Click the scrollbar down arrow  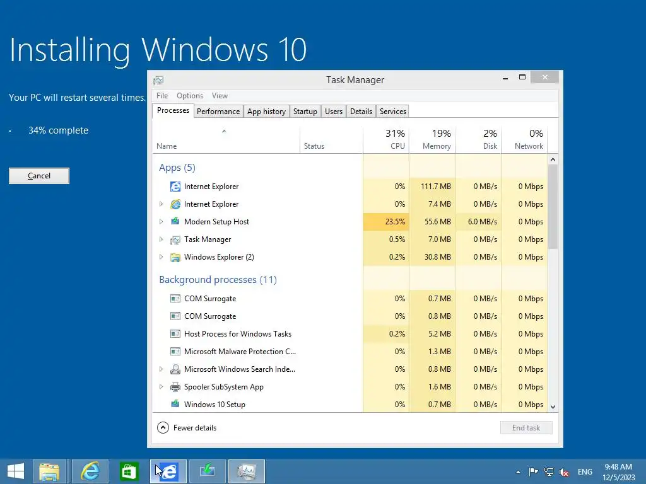[x=553, y=406]
